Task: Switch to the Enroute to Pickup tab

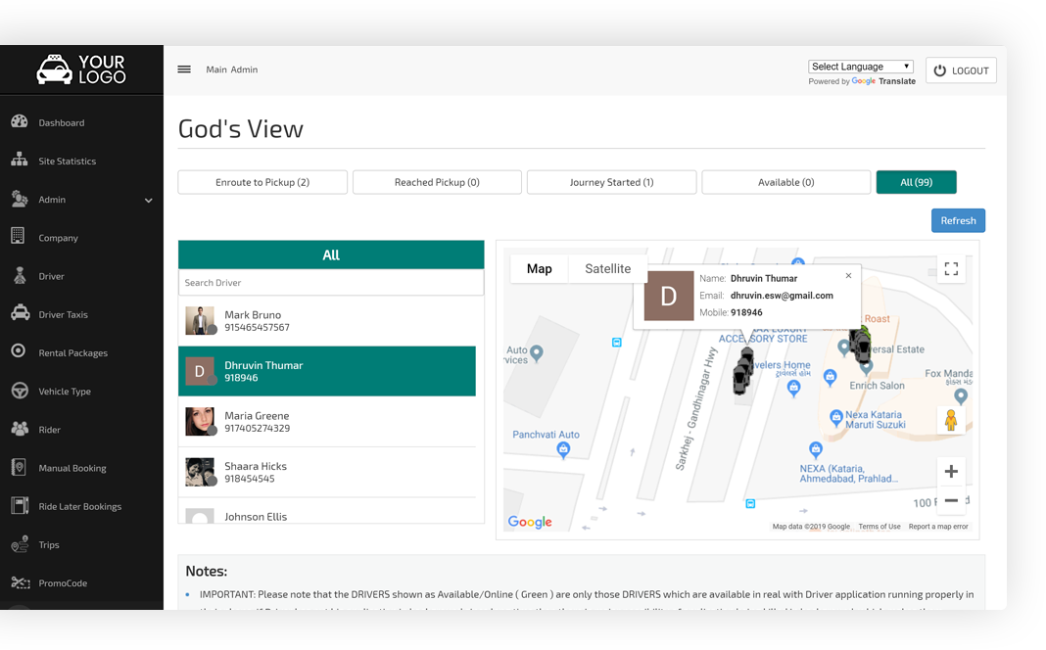Action: 261,181
